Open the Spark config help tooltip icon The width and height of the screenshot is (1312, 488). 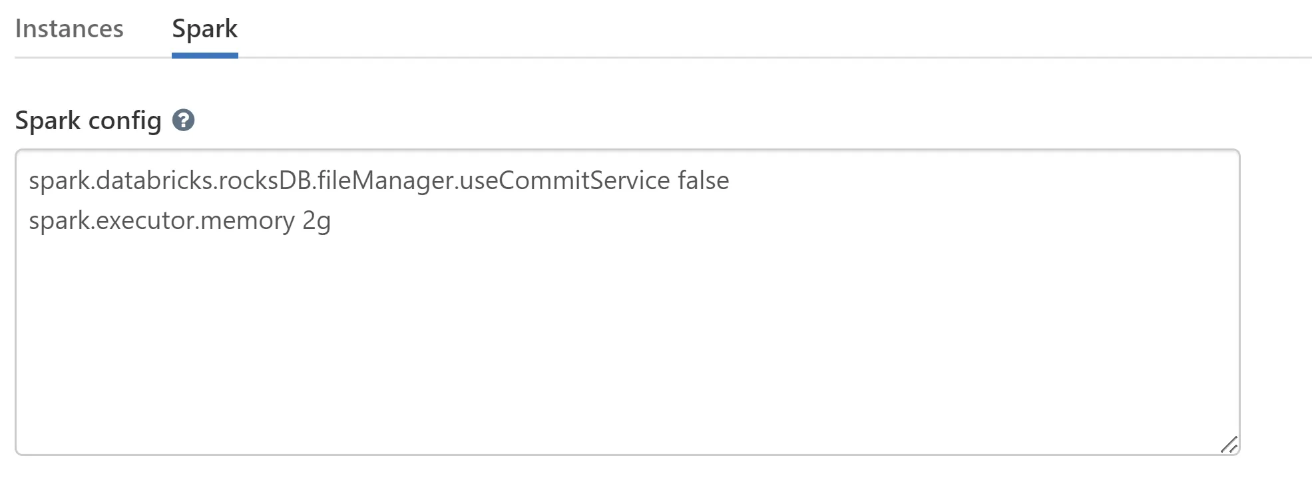[x=183, y=121]
